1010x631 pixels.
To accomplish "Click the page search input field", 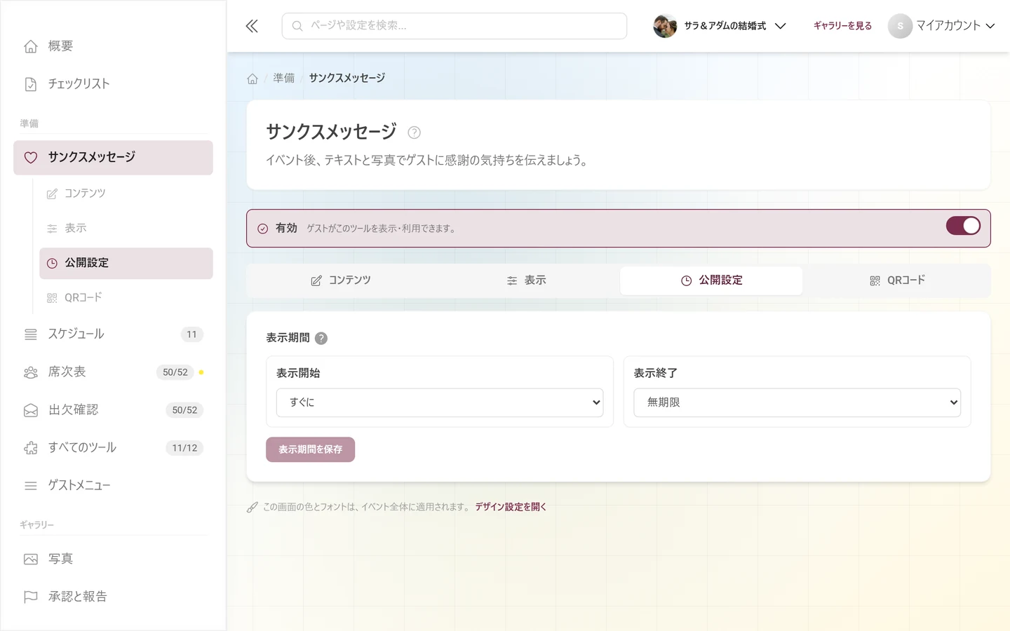I will pyautogui.click(x=454, y=26).
